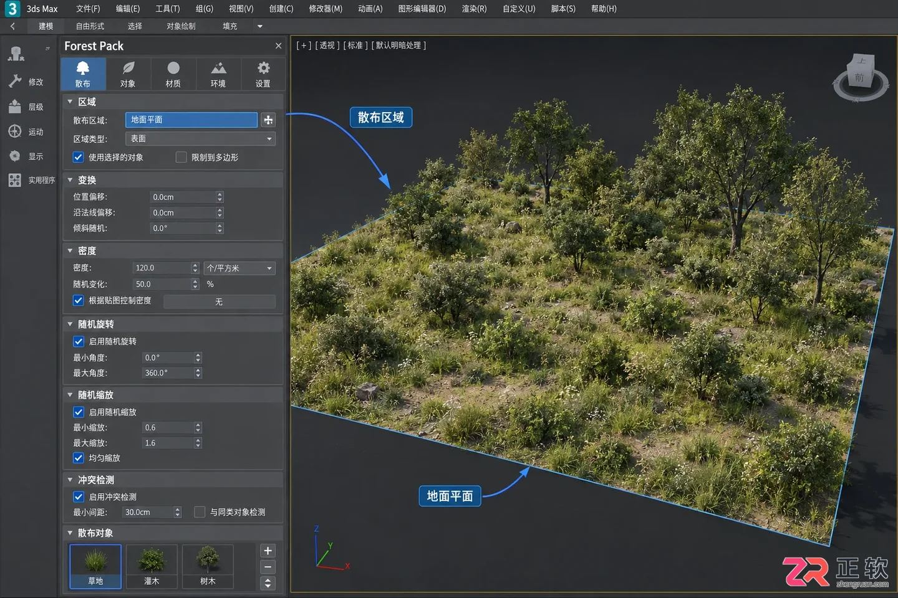This screenshot has width=898, height=598.
Task: Collapse the 随机旋转 section
Action: pyautogui.click(x=70, y=324)
